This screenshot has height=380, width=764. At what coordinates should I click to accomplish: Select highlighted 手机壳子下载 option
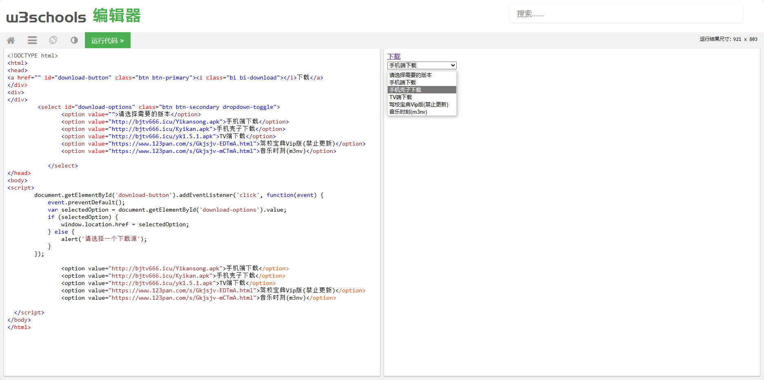coord(422,90)
